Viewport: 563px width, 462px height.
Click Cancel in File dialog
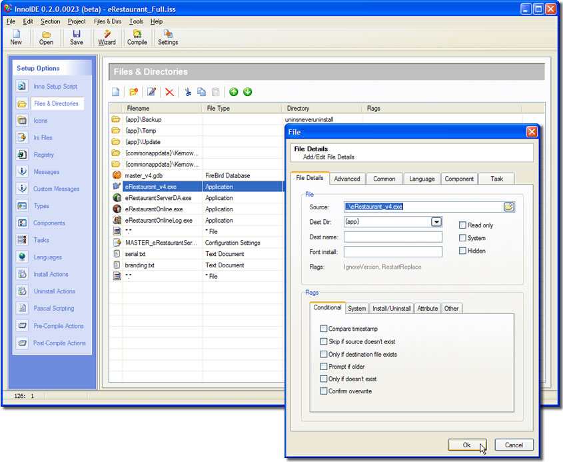(514, 445)
